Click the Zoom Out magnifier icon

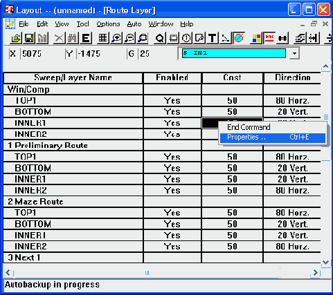(129, 38)
